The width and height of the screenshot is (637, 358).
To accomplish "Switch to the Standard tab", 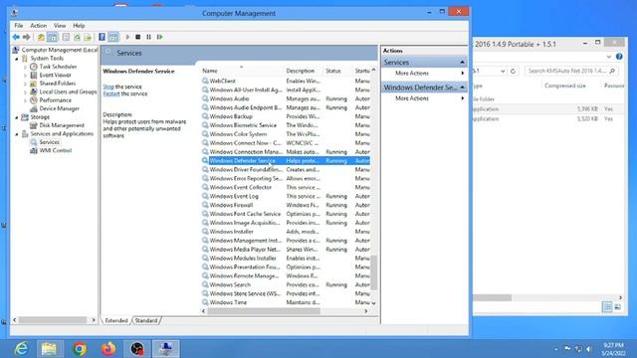I will (x=146, y=320).
